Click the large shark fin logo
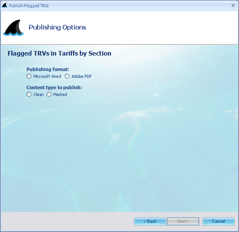This screenshot has width=239, height=232. click(x=13, y=28)
